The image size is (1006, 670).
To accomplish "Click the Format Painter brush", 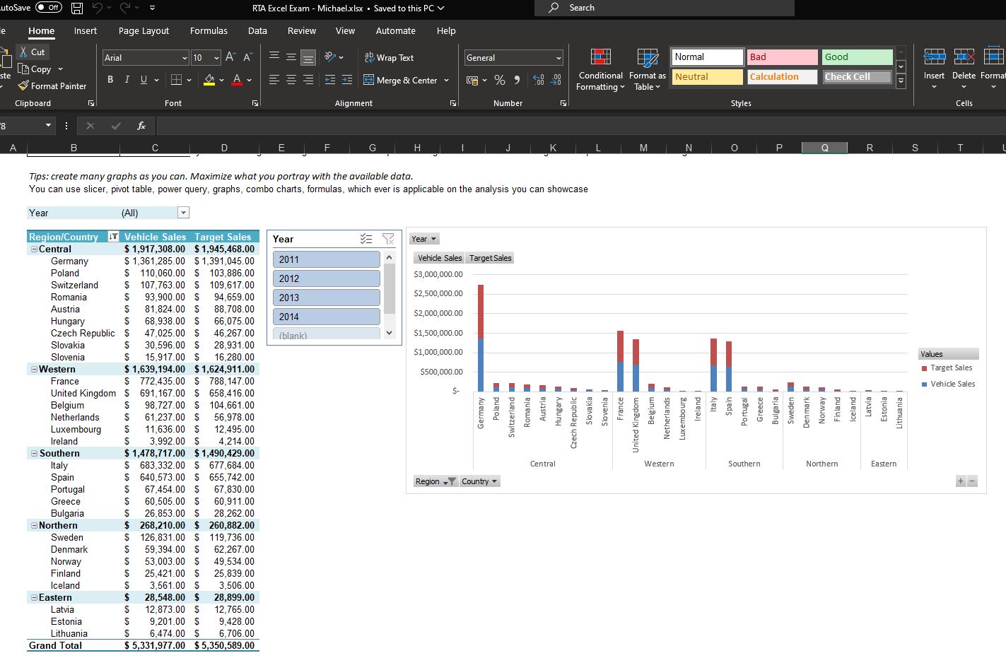I will [x=23, y=86].
